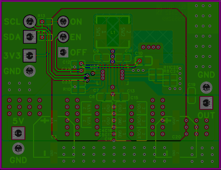Click the square SDA pad
The width and height of the screenshot is (221, 170).
tap(30, 37)
